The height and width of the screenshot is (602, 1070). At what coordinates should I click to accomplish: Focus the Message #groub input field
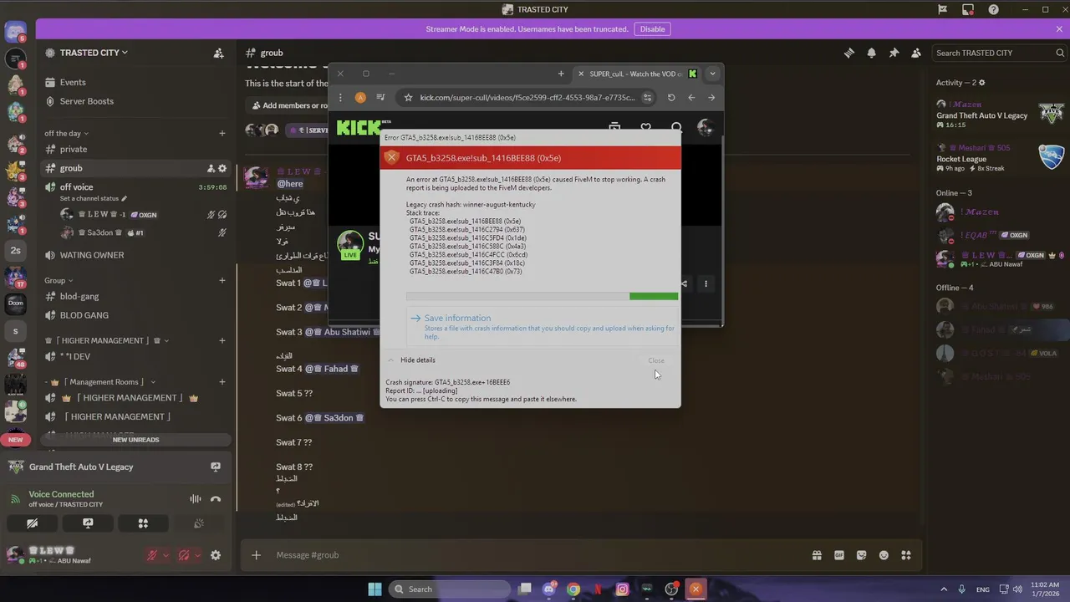[535, 555]
